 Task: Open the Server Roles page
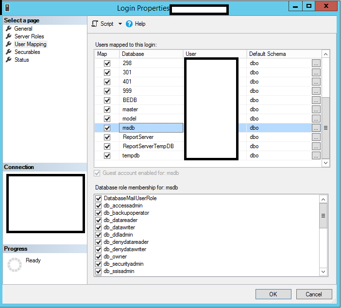pyautogui.click(x=29, y=36)
